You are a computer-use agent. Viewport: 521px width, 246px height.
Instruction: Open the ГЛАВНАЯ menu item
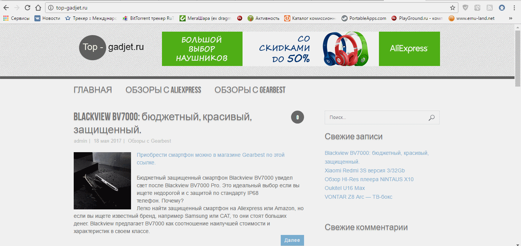93,90
